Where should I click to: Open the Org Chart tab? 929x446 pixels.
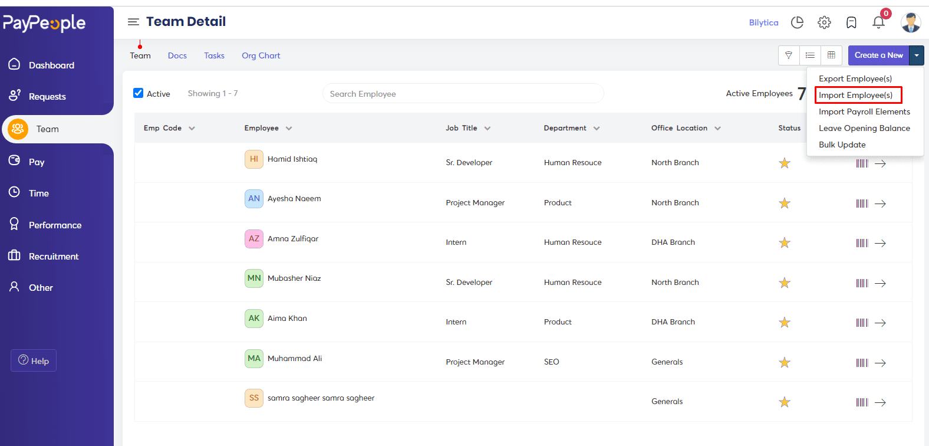(261, 55)
